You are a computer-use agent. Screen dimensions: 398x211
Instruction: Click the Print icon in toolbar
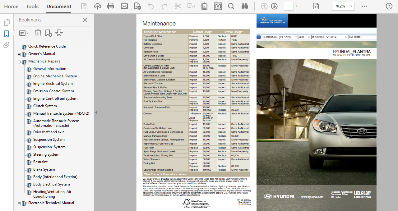point(110,6)
